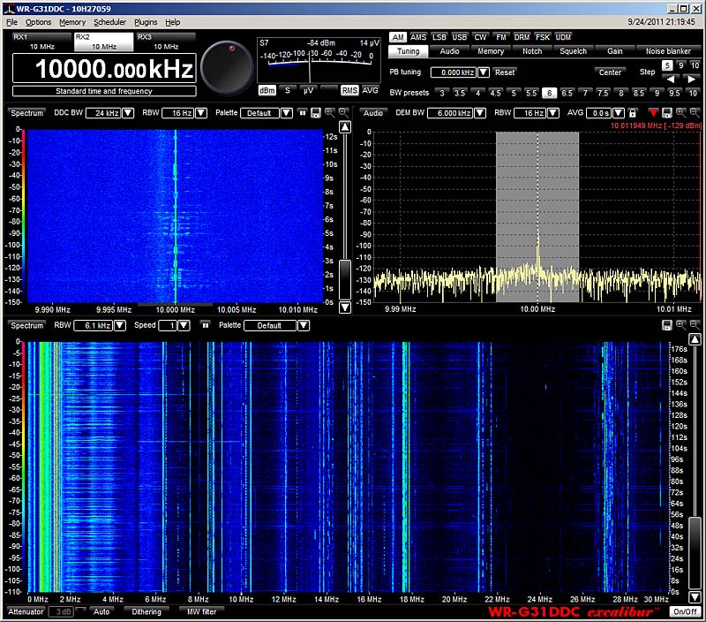Image resolution: width=706 pixels, height=622 pixels.
Task: Save the DDC spectrum using its disk icon
Action: point(316,113)
